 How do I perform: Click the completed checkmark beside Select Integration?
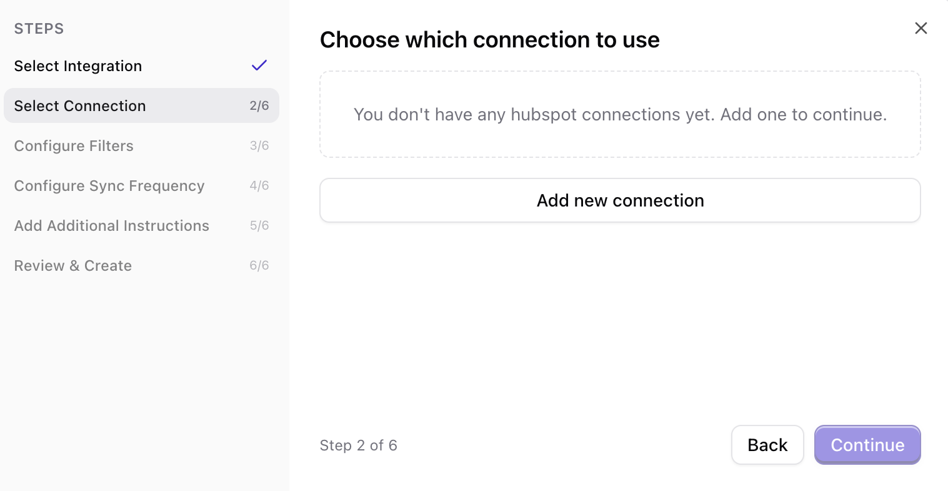click(x=259, y=65)
